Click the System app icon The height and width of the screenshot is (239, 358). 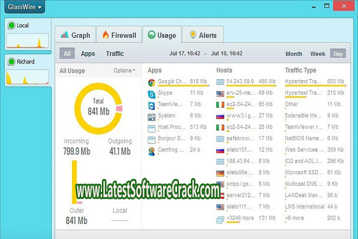point(152,117)
